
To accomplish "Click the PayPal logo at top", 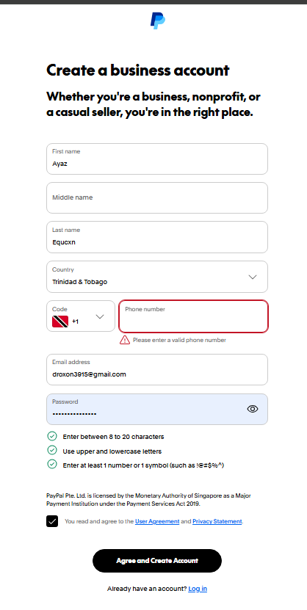I will coord(158,21).
